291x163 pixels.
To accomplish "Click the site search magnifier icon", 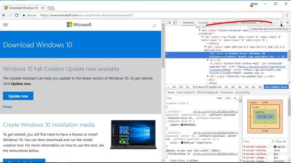I will pyautogui.click(x=154, y=26).
